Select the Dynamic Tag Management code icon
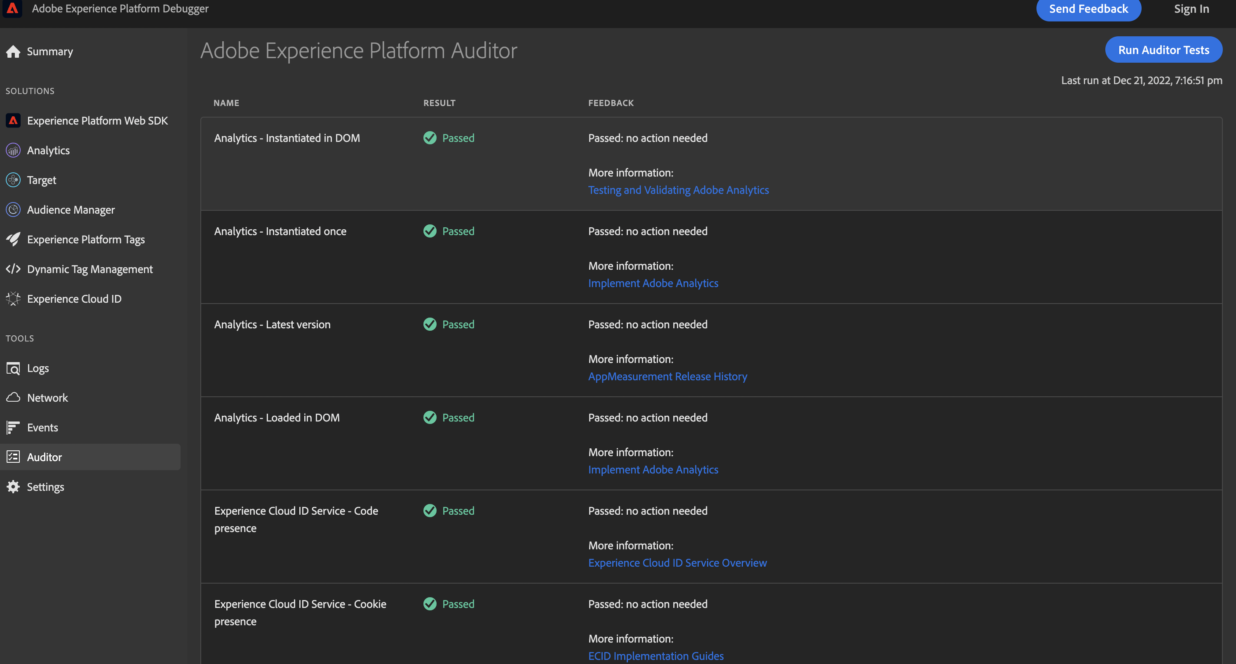Screen dimensions: 1236x664 (12, 269)
